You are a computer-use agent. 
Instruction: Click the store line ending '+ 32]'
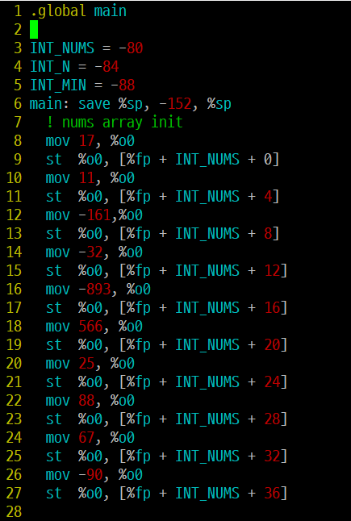pos(166,456)
